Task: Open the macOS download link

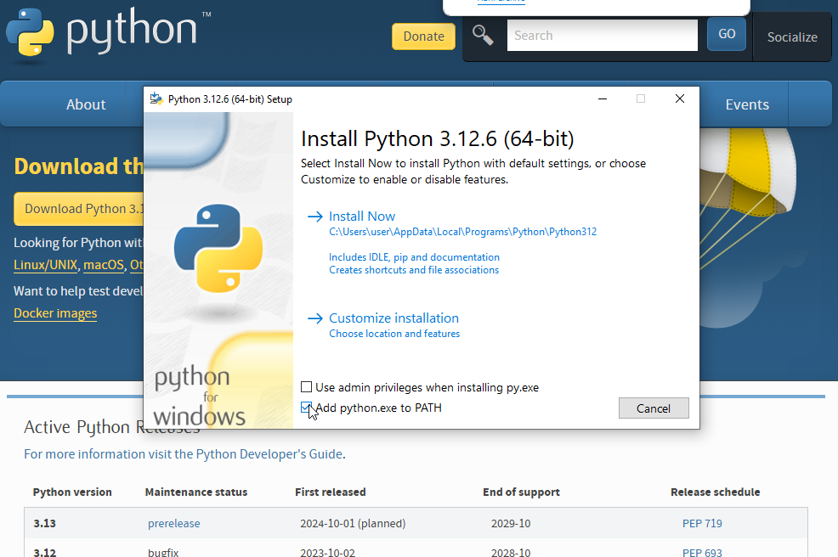Action: pyautogui.click(x=104, y=265)
